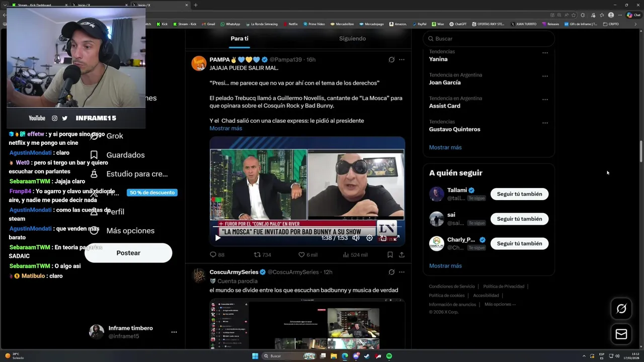
Task: Open the Assist Card trending topic
Action: tap(445, 106)
